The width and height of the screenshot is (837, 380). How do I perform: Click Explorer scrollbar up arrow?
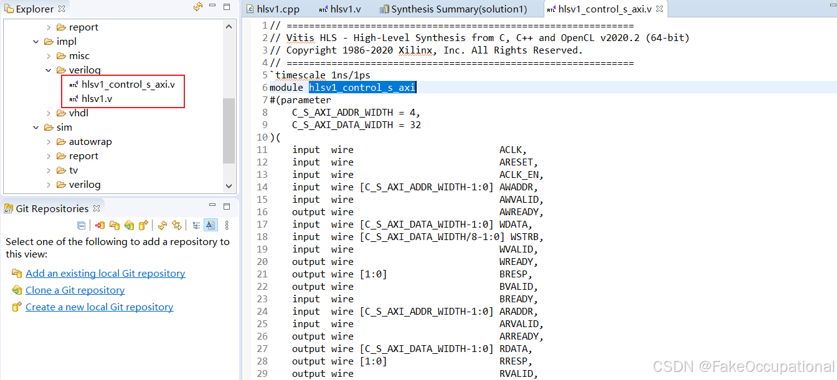tap(229, 26)
